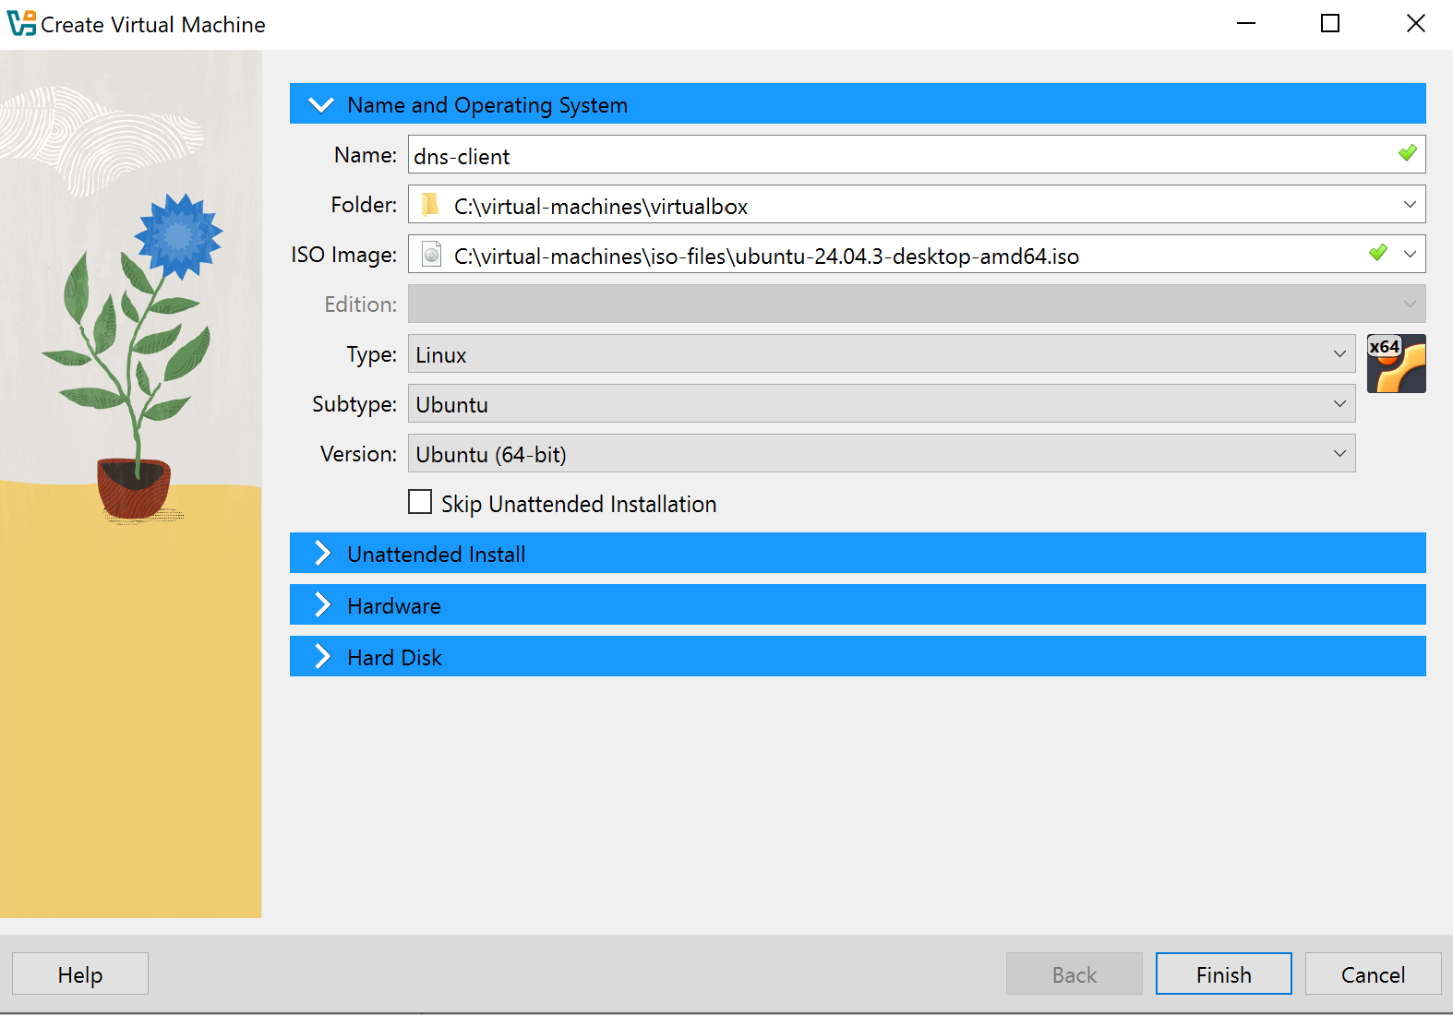
Task: Close the Create Virtual Machine window
Action: pos(1416,23)
